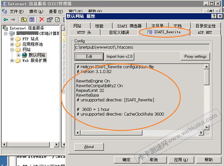The width and height of the screenshot is (224, 166).
Task: Click the up-one-level folder icon
Action: 24,20
